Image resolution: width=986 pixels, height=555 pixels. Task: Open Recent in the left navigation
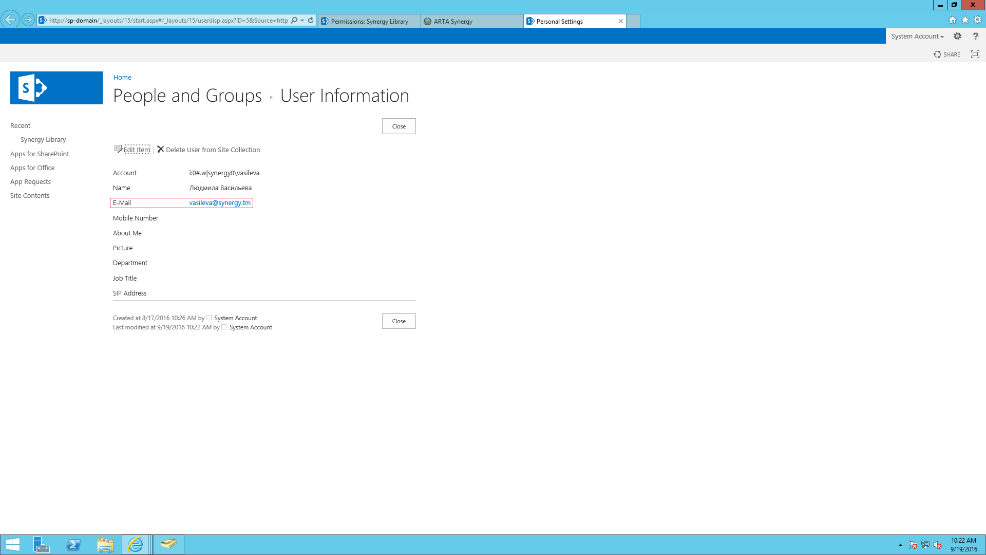20,126
